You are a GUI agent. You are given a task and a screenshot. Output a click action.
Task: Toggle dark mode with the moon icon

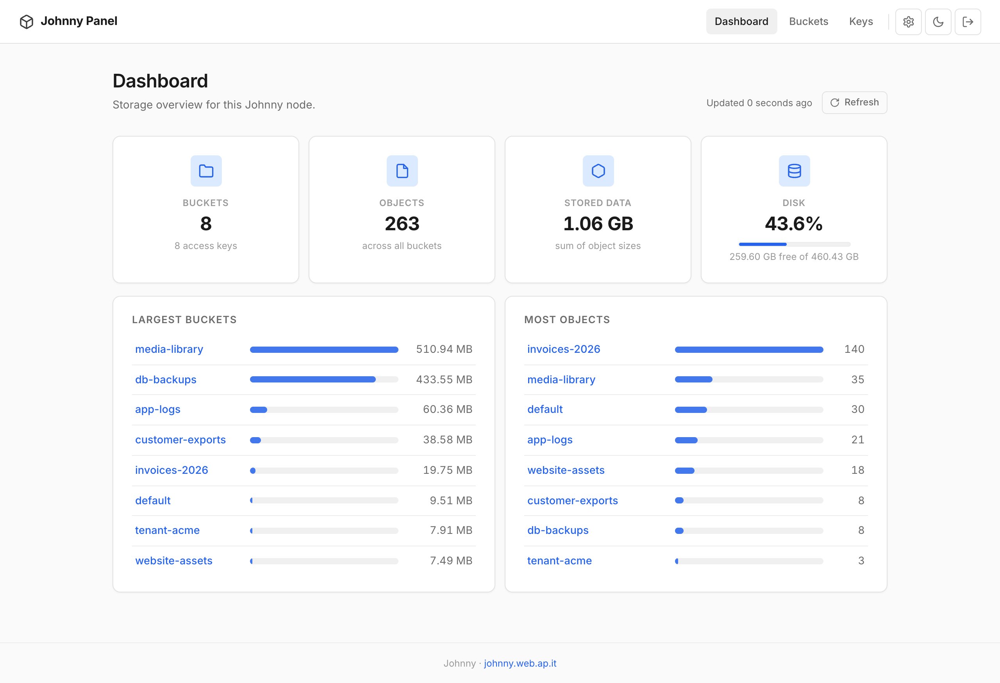click(937, 21)
